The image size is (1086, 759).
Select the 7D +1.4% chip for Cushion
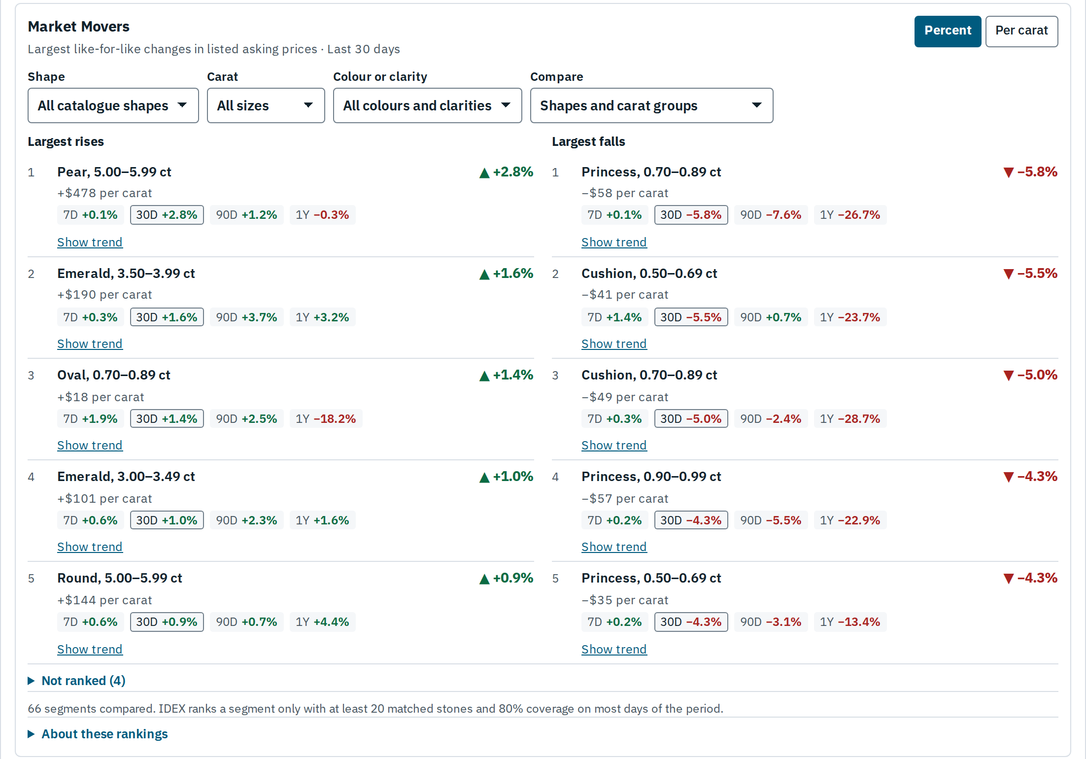click(615, 317)
